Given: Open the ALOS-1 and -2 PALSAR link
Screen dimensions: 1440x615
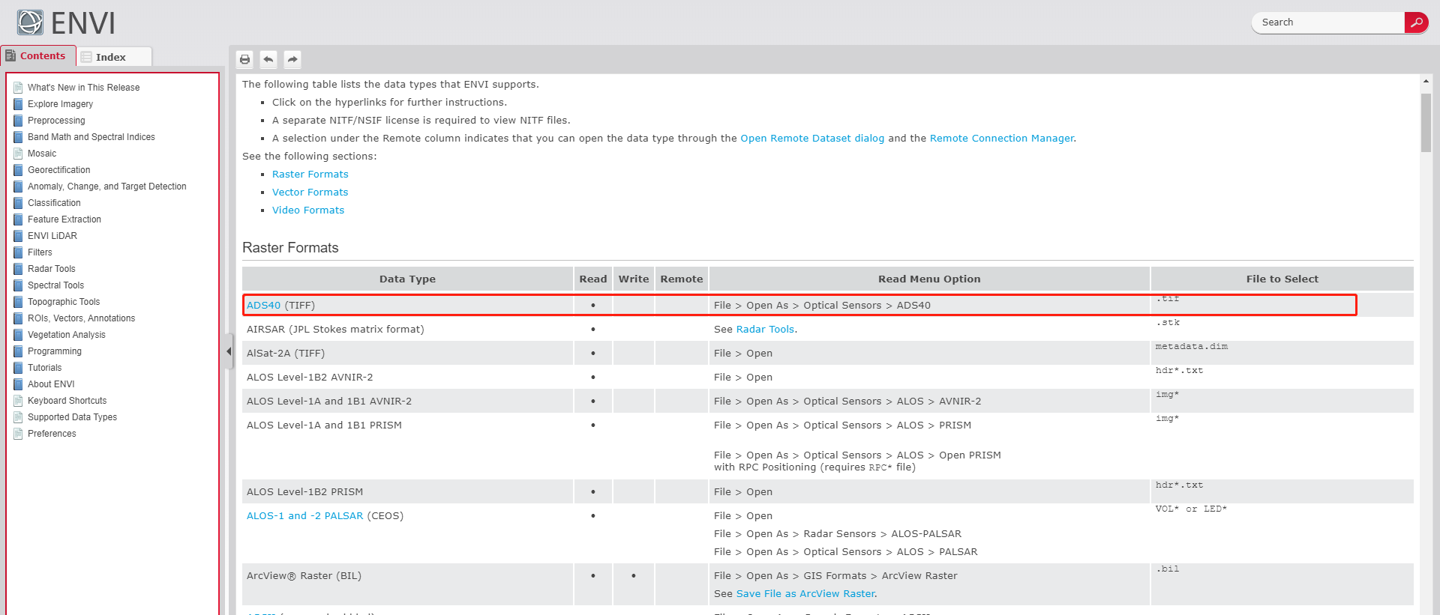Looking at the screenshot, I should pos(304,516).
